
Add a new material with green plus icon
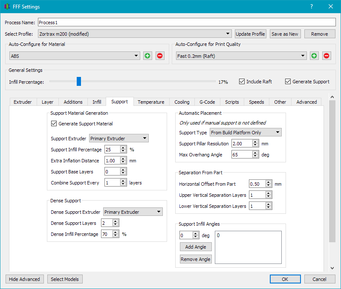147,56
